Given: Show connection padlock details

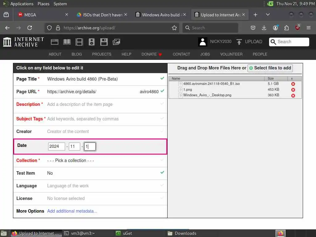Looking at the screenshot, I should (58, 28).
